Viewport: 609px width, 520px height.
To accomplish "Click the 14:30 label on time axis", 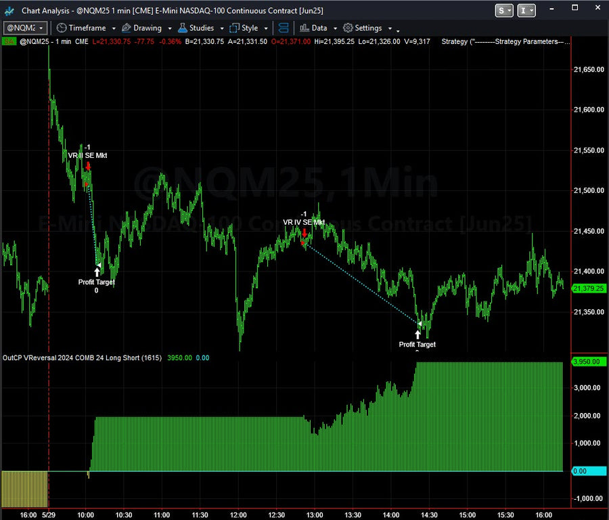I will 429,515.
